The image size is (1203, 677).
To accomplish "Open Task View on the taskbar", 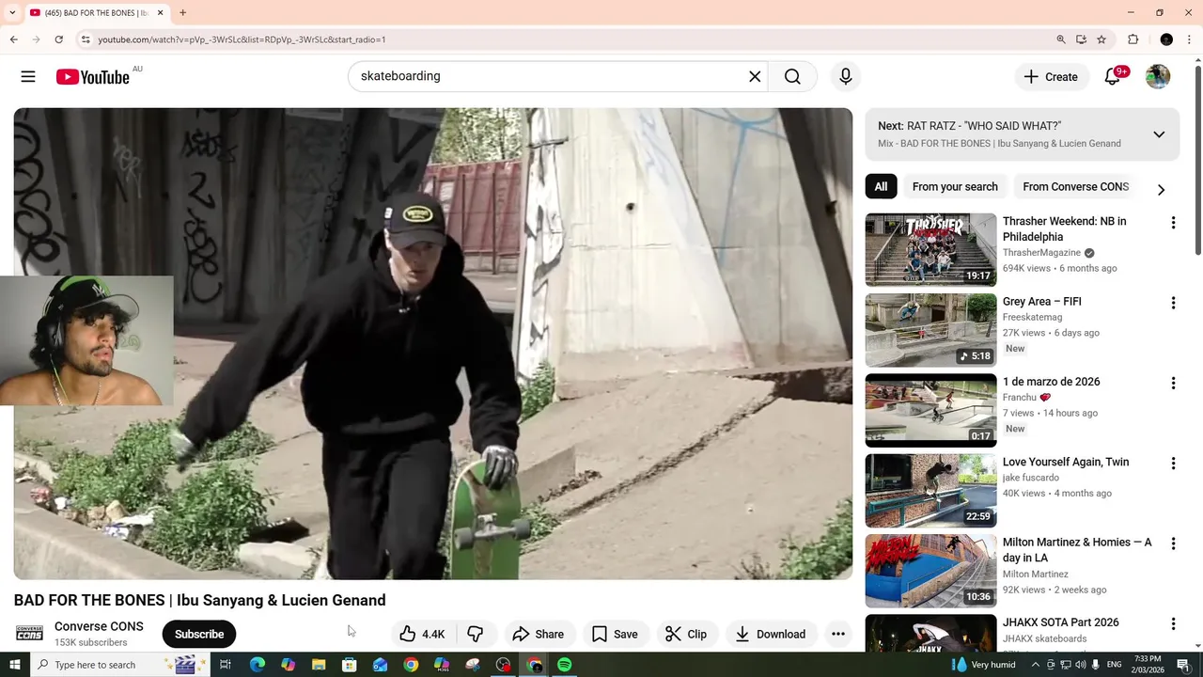I will [x=226, y=665].
